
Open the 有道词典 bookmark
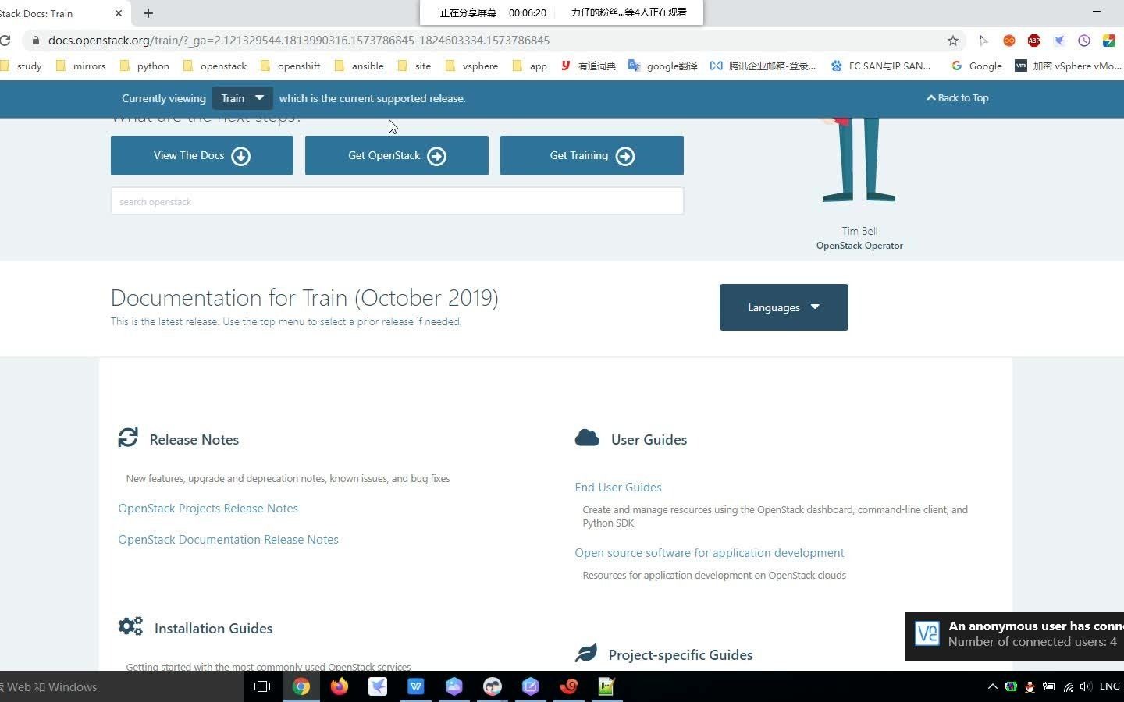tap(589, 66)
